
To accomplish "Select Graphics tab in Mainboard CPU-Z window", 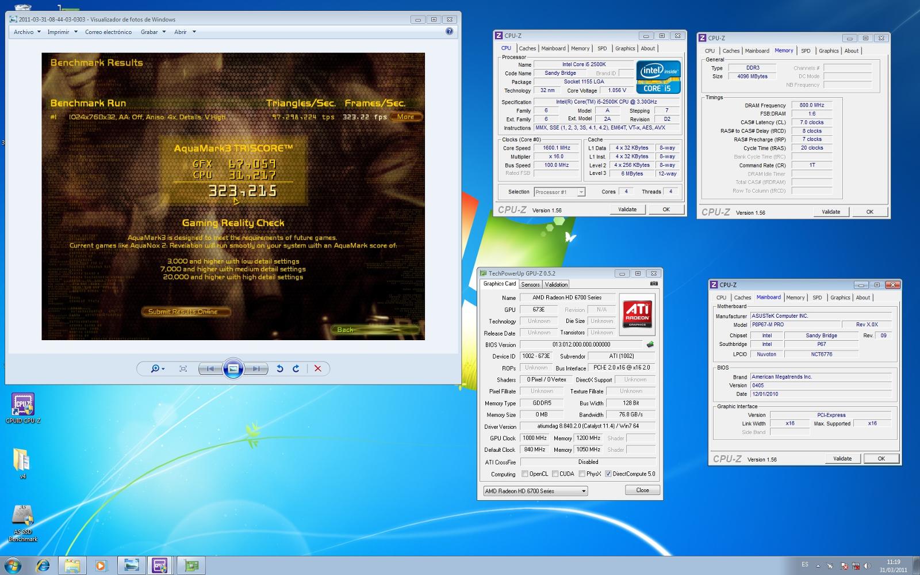I will [x=840, y=298].
